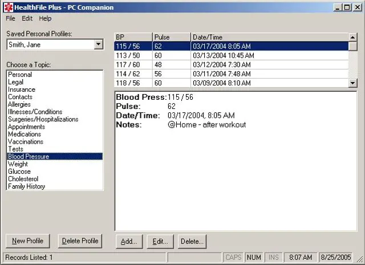
Task: Open the Help menu
Action: tap(45, 18)
